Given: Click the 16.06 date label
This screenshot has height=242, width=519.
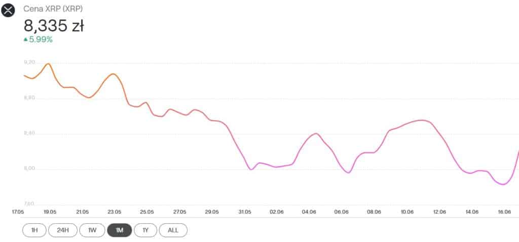Looking at the screenshot, I should (504, 212).
